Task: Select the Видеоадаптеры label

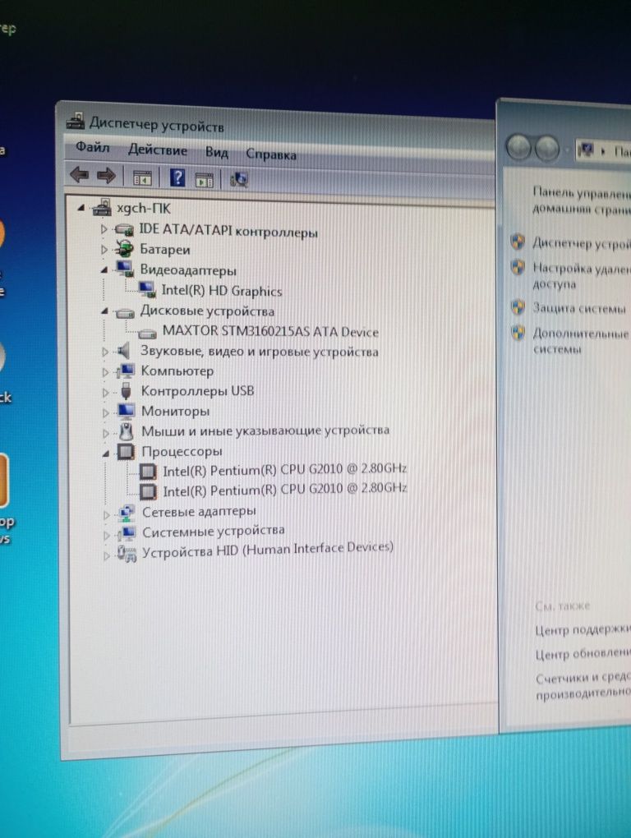Action: point(188,270)
